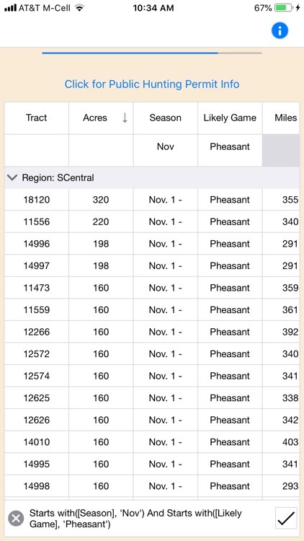
Task: Select tract 11556 row
Action: [x=152, y=222]
